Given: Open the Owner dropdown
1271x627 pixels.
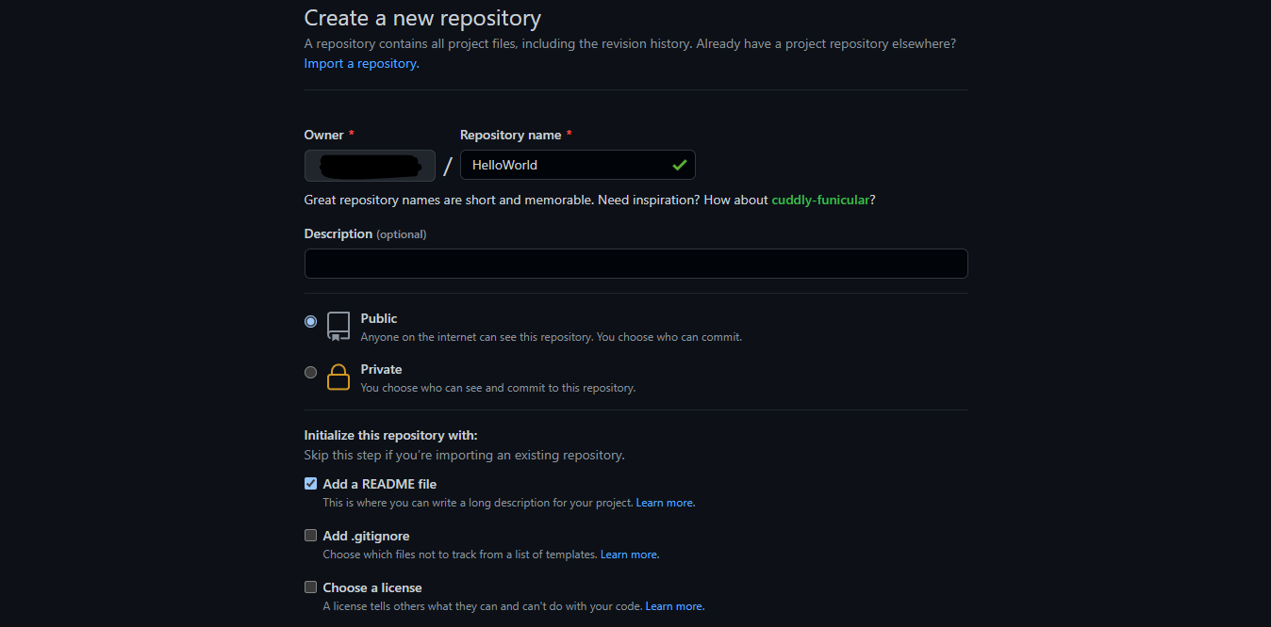Looking at the screenshot, I should coord(370,166).
